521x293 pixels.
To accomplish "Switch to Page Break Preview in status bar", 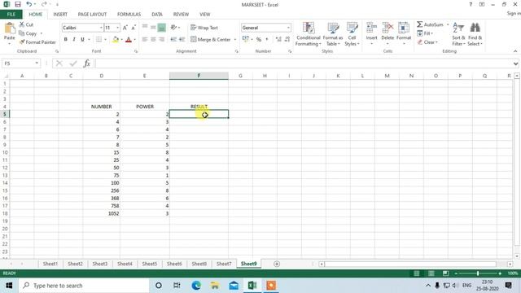I will [445, 273].
